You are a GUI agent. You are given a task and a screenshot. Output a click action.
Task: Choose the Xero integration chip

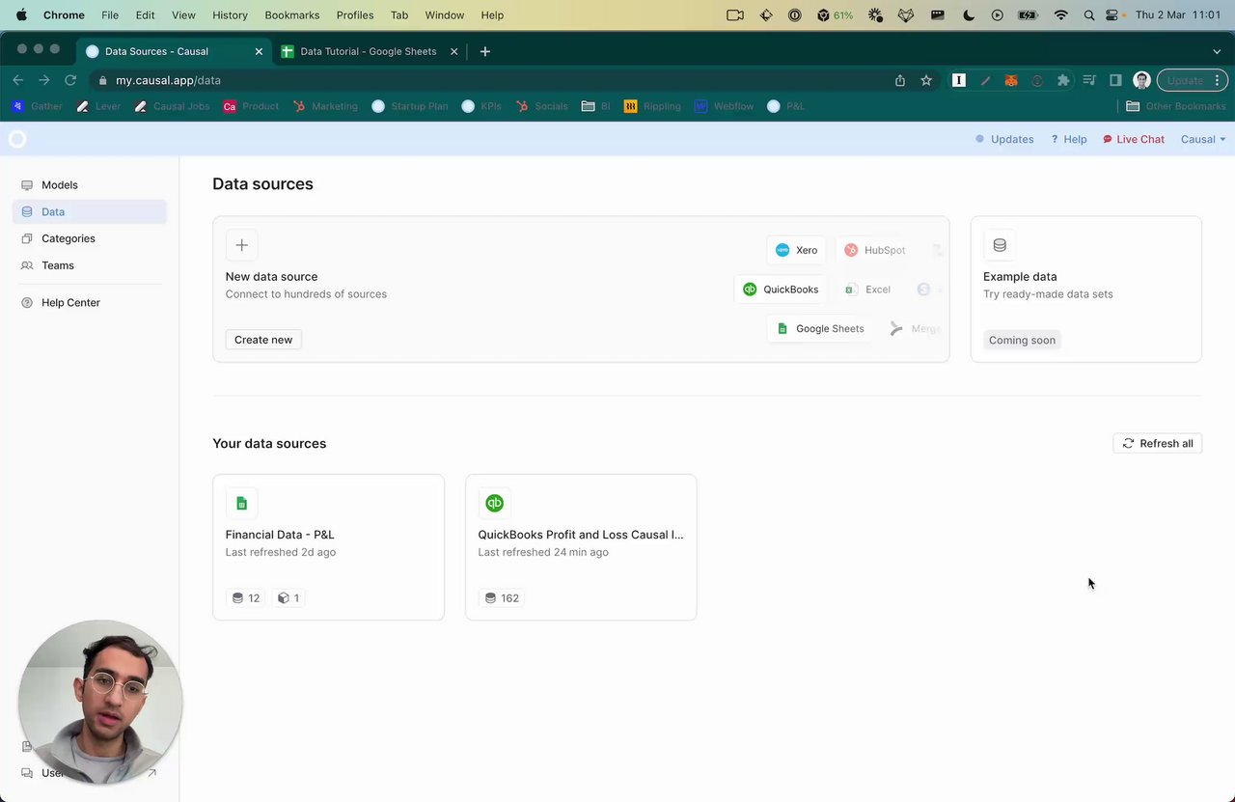(797, 250)
